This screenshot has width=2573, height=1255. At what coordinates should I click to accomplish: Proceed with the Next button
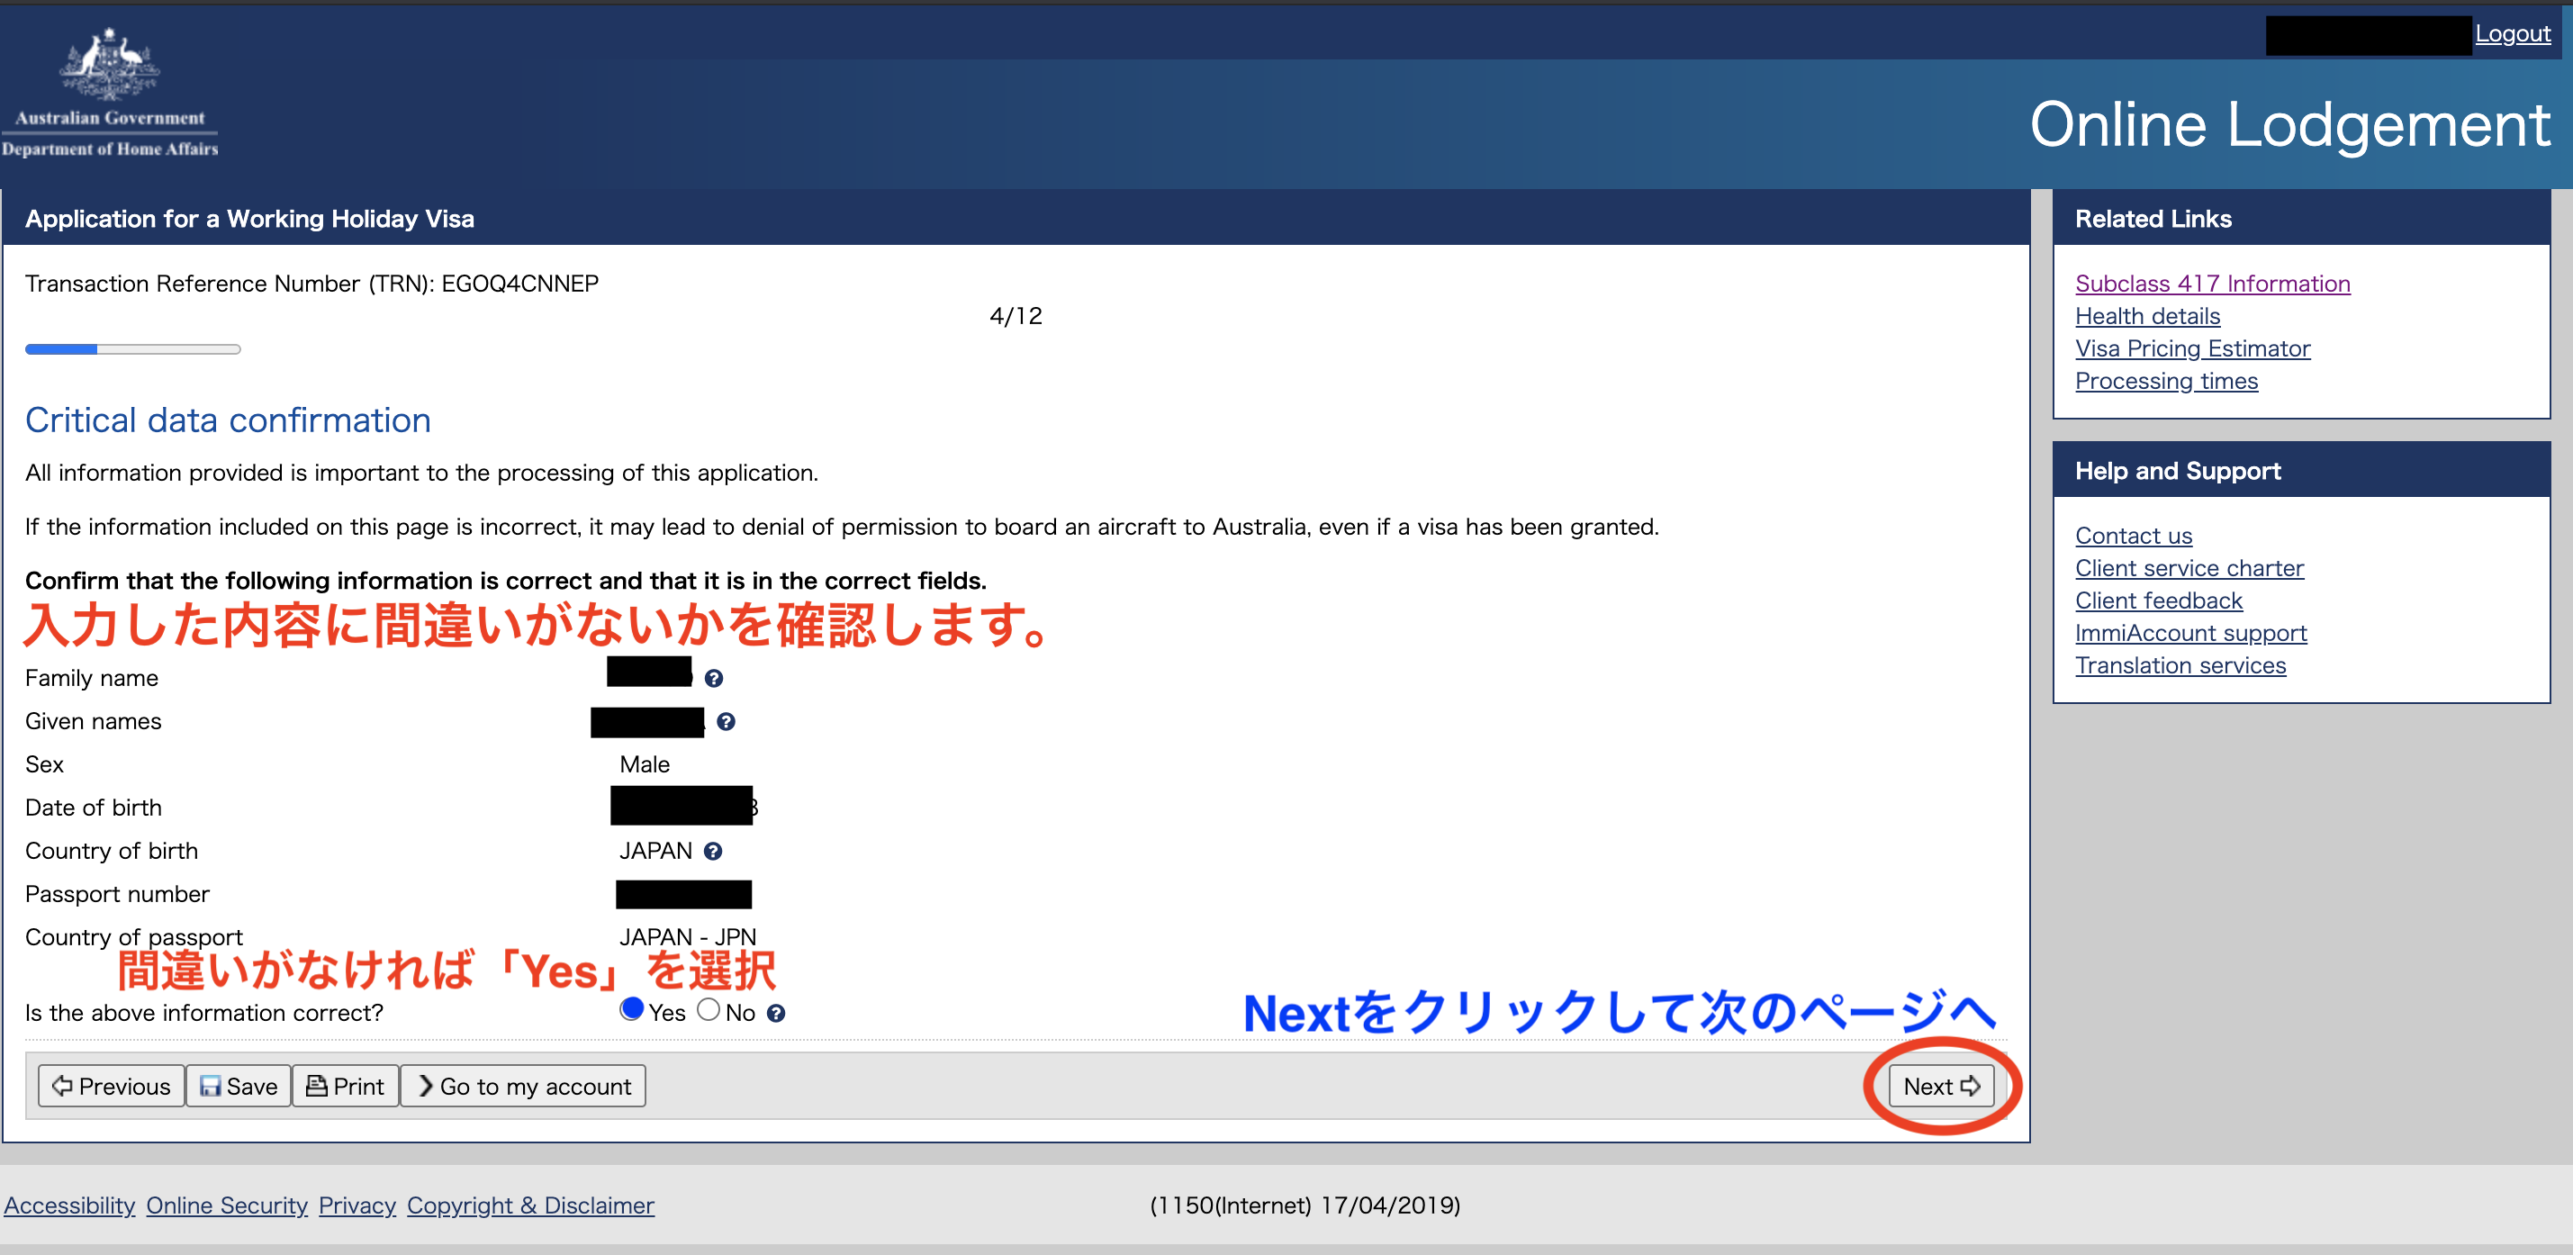[1941, 1086]
